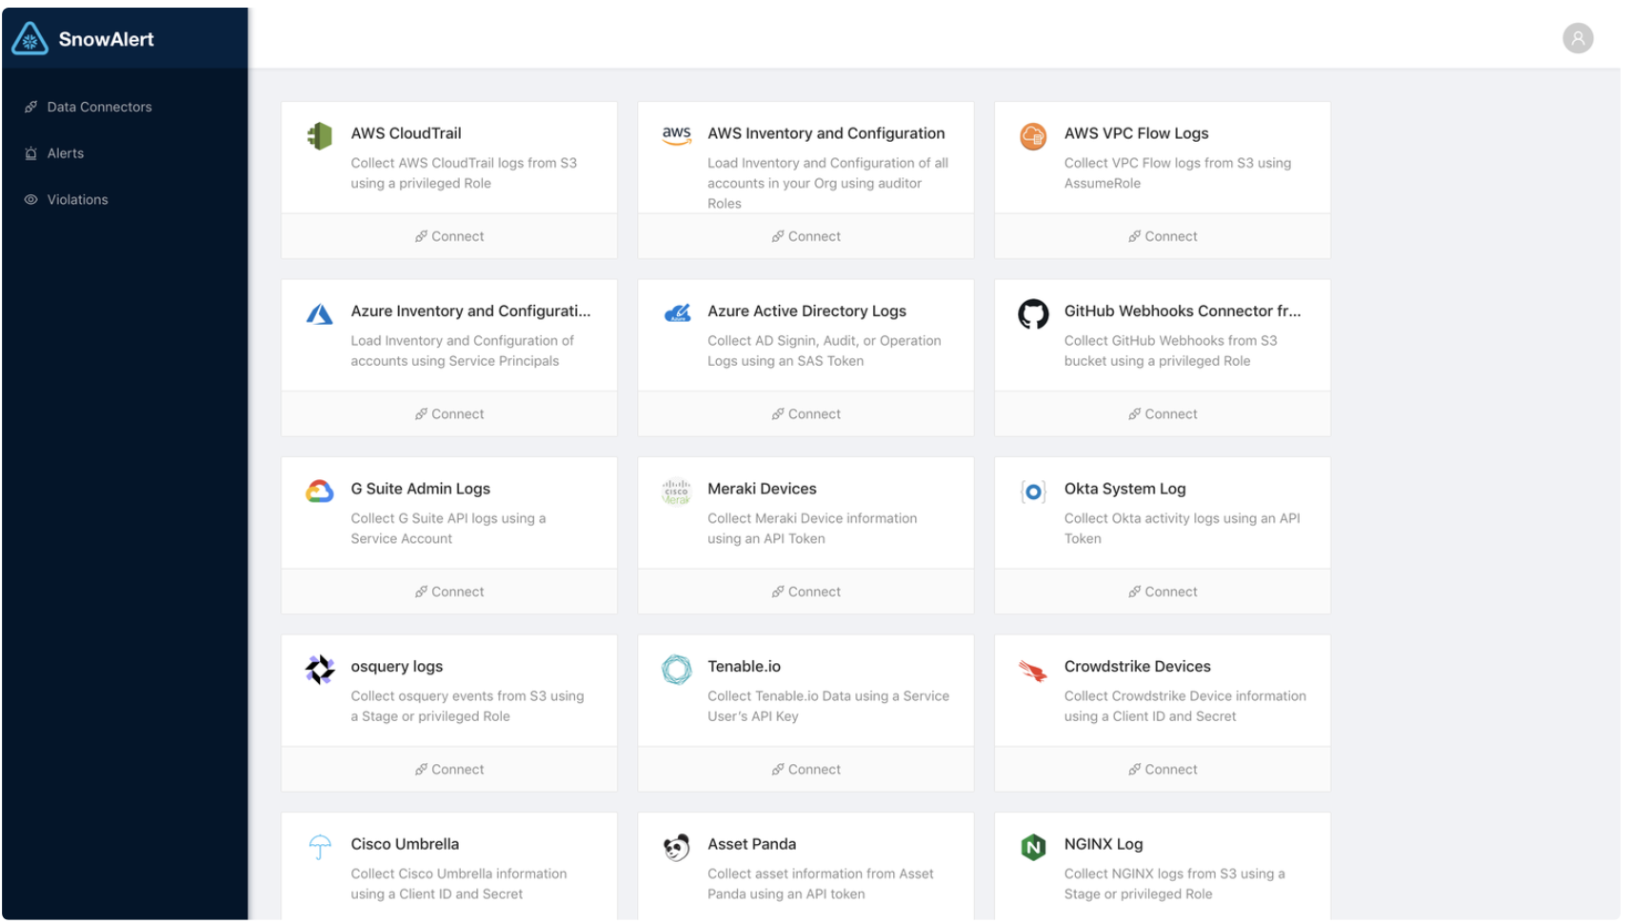Click Connect on the Okta System Log card
Image resolution: width=1632 pixels, height=924 pixels.
coord(1162,591)
